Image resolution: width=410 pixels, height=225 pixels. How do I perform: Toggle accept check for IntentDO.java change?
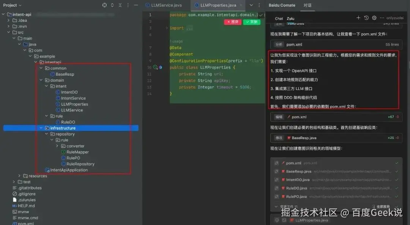(397, 180)
